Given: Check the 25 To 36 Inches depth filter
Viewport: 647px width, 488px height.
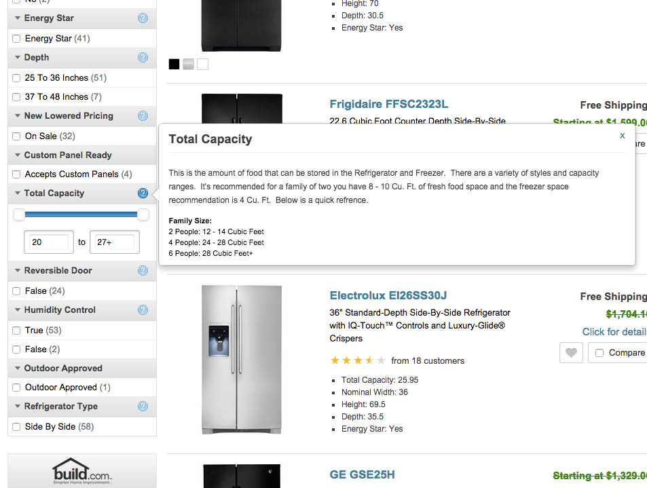Looking at the screenshot, I should coord(18,77).
